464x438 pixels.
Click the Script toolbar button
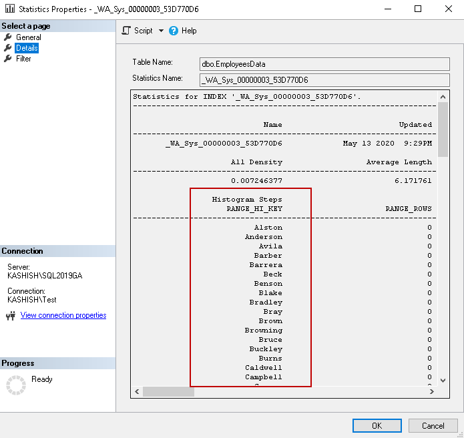[144, 31]
